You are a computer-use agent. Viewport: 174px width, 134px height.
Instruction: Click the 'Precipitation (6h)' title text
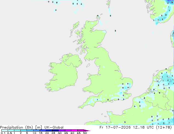tap(16, 127)
